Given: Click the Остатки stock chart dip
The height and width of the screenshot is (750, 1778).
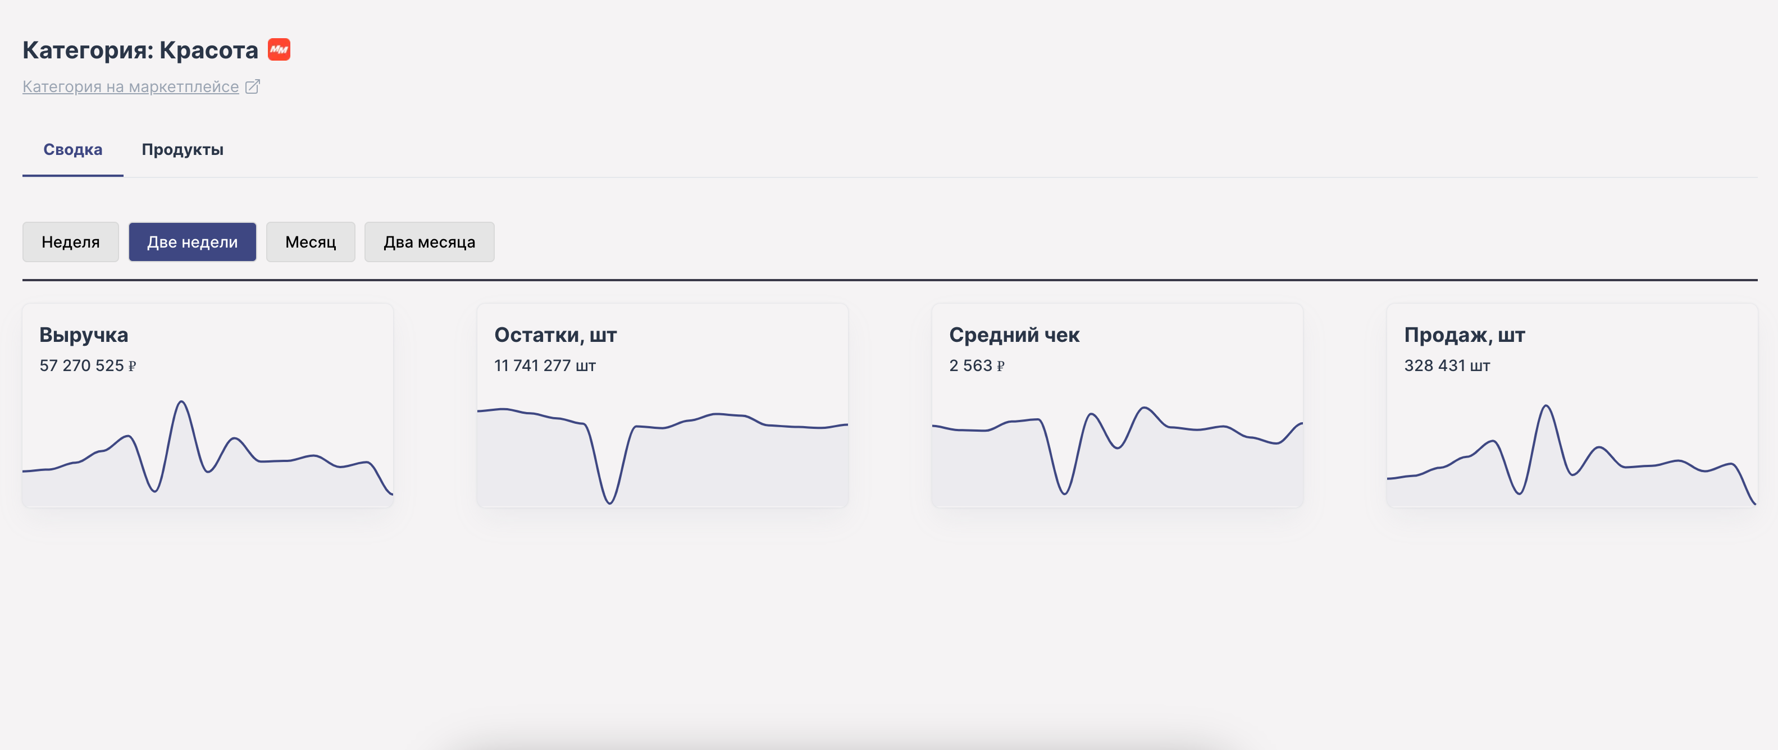Looking at the screenshot, I should (x=609, y=500).
